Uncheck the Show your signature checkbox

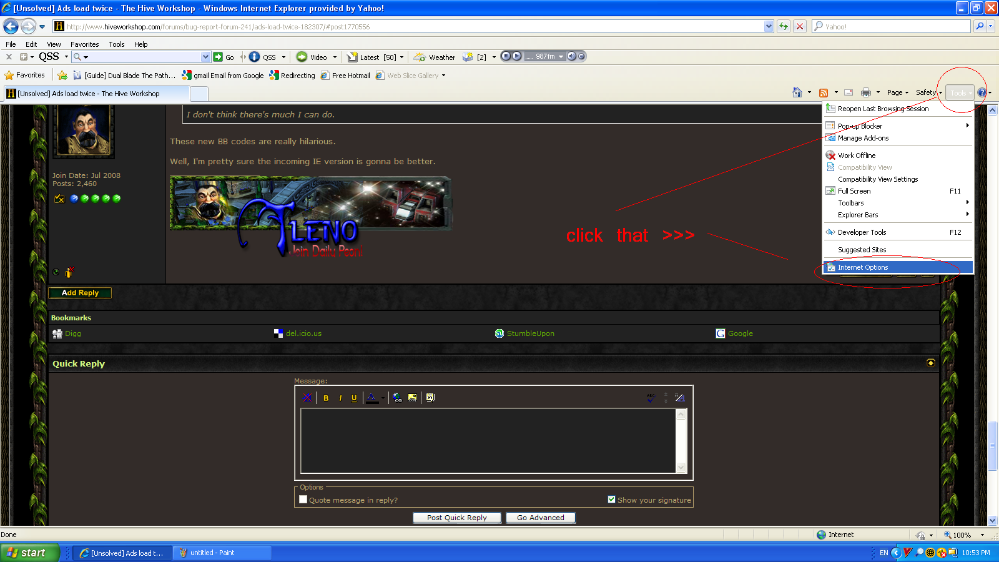pyautogui.click(x=611, y=499)
